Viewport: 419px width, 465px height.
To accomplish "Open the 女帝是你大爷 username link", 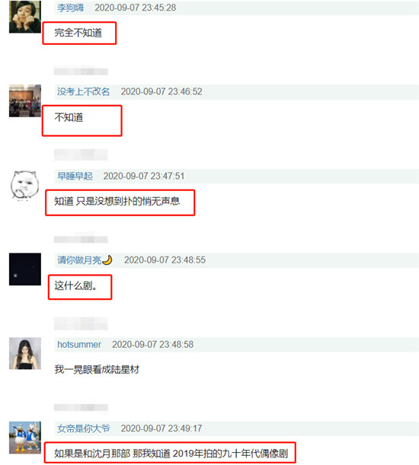I will pos(84,428).
